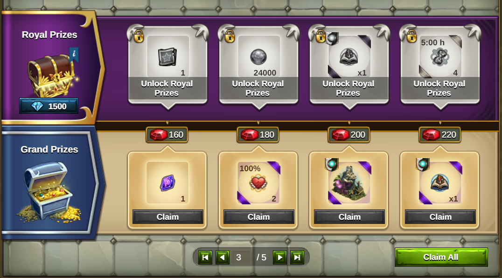502x278 pixels.
Task: Click the padlock on first royal prize
Action: tap(139, 36)
